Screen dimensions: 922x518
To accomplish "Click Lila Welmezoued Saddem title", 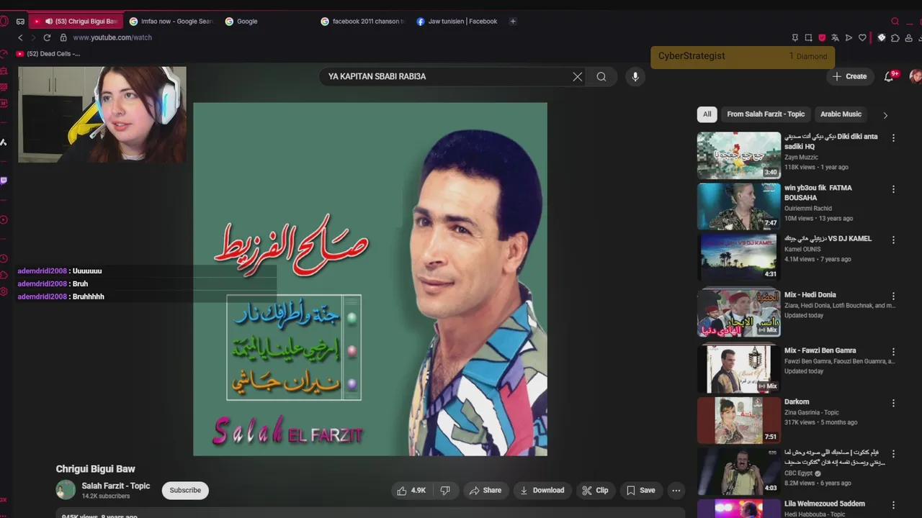I will [825, 504].
